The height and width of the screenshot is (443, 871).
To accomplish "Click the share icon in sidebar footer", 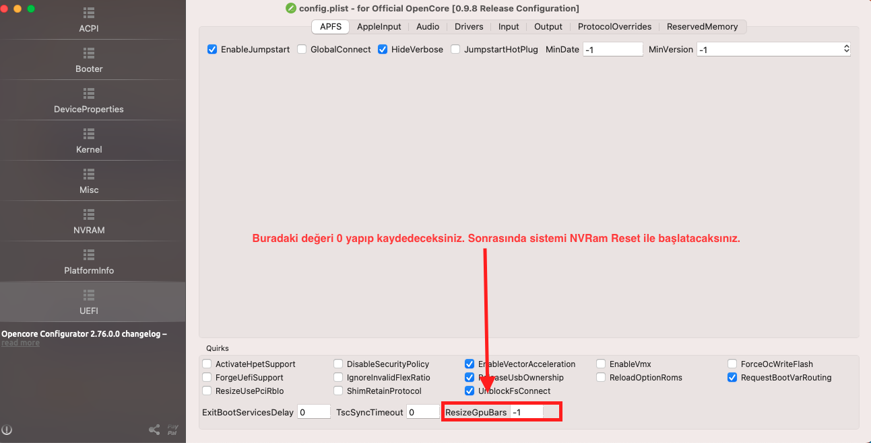I will (x=154, y=430).
